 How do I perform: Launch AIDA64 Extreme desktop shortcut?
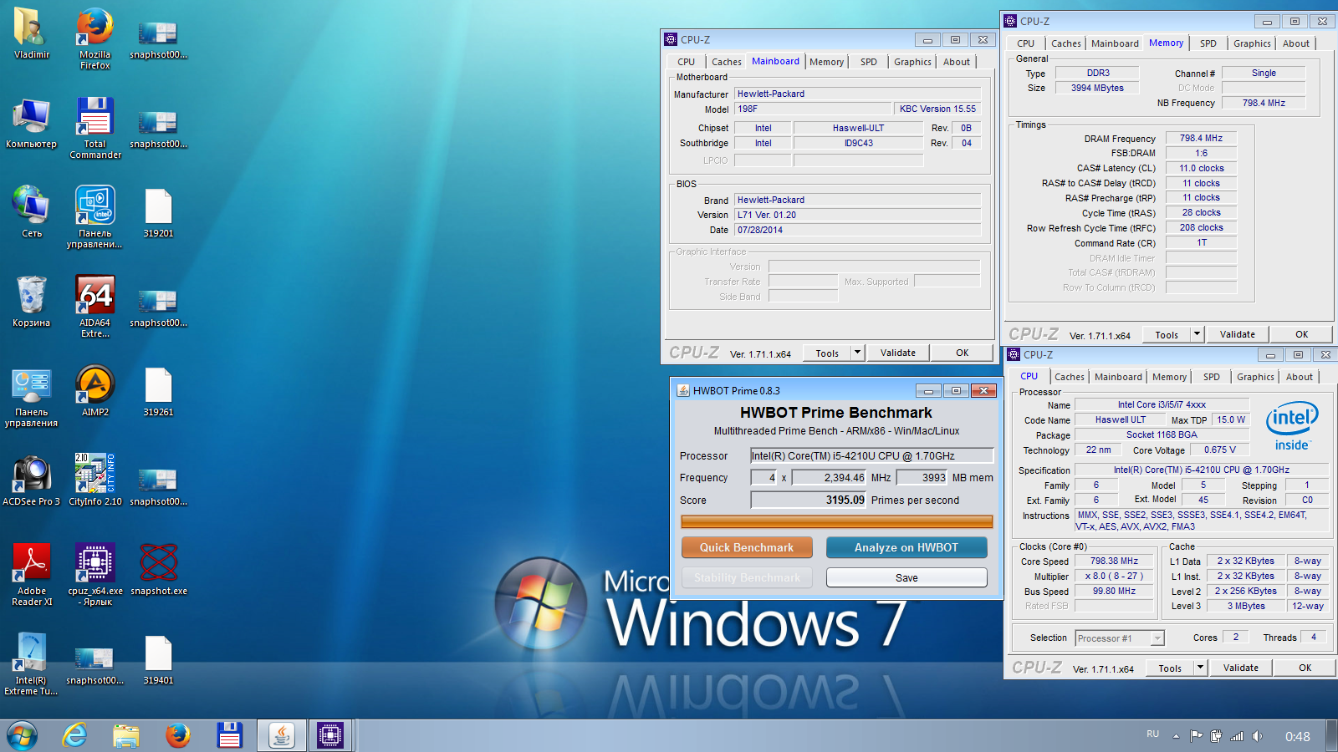pos(94,306)
